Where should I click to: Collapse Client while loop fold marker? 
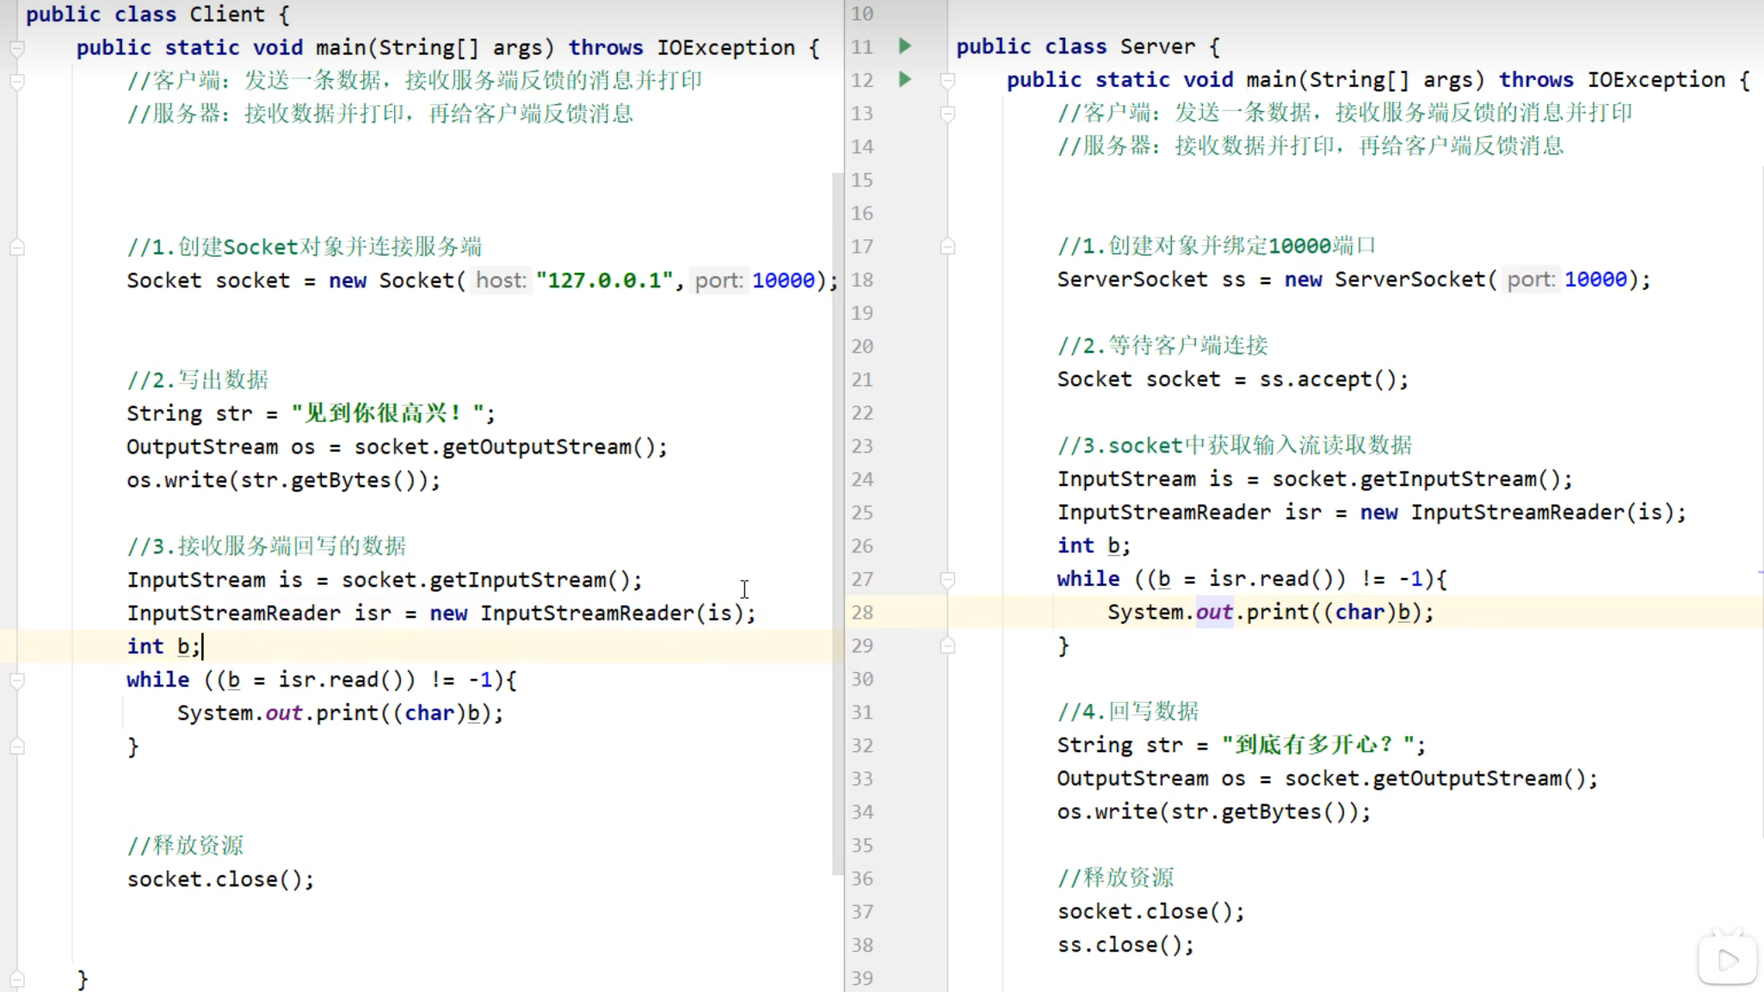pyautogui.click(x=17, y=681)
